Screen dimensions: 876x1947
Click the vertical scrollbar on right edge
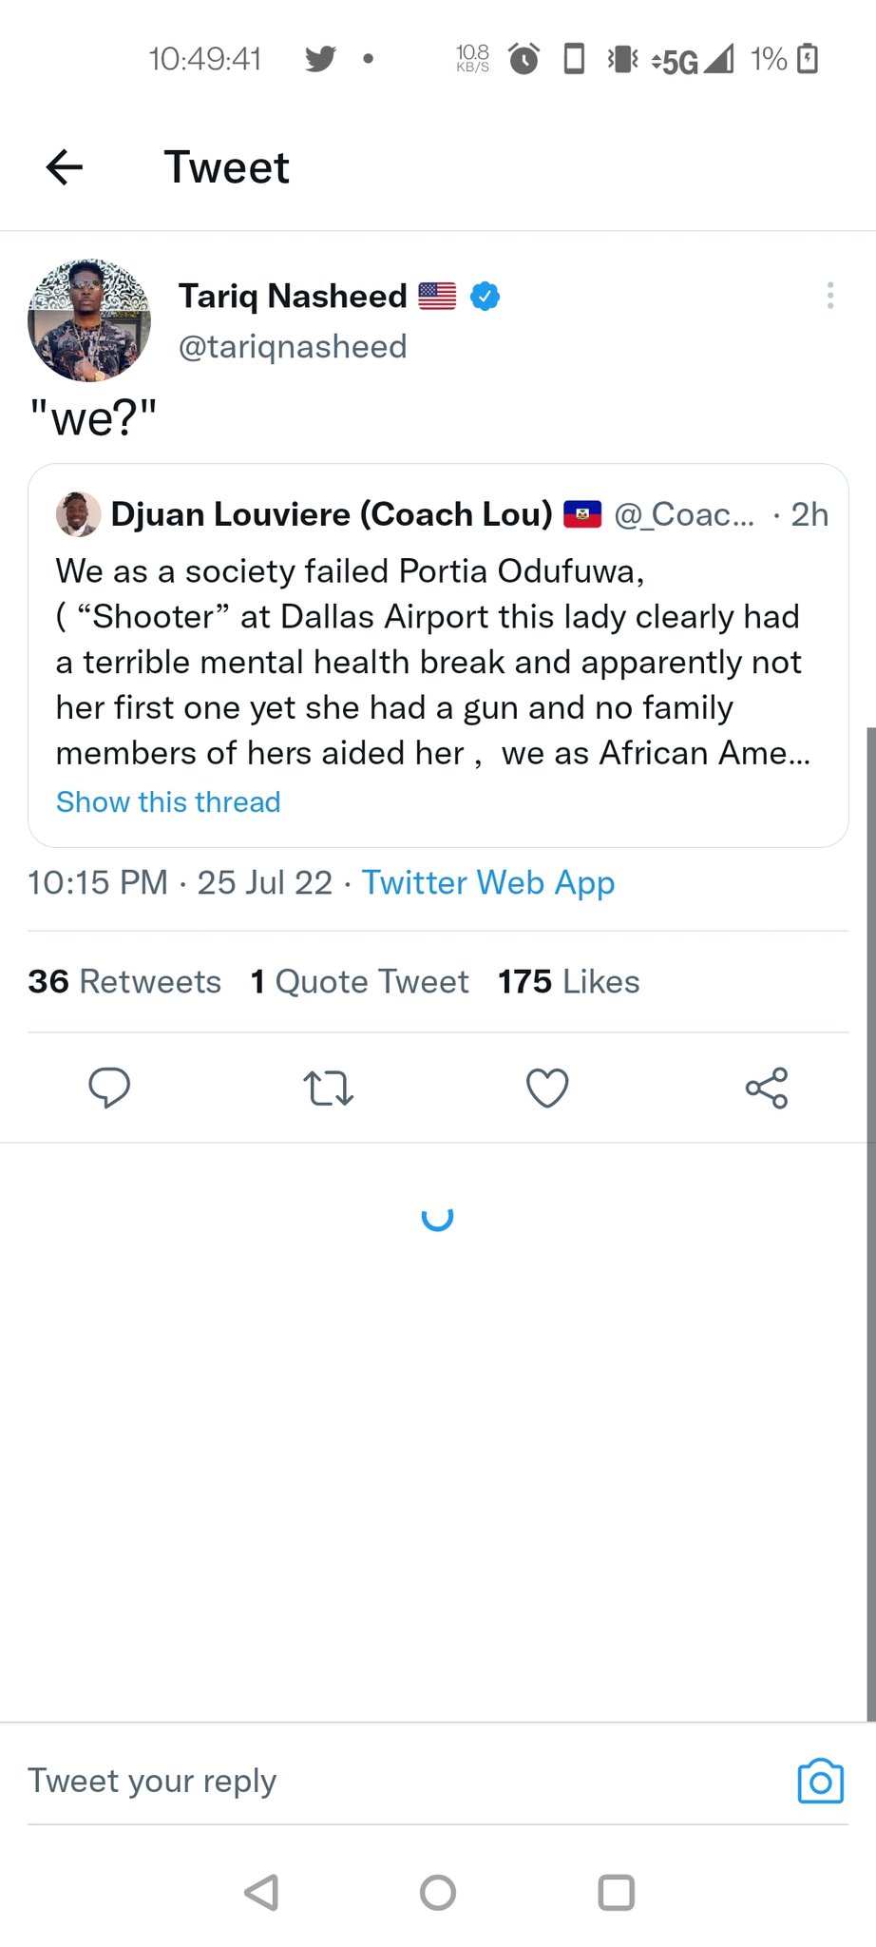(x=871, y=1224)
